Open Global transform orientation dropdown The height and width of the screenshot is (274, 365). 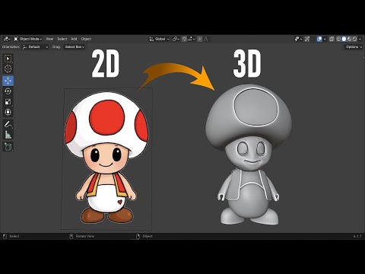pyautogui.click(x=159, y=39)
